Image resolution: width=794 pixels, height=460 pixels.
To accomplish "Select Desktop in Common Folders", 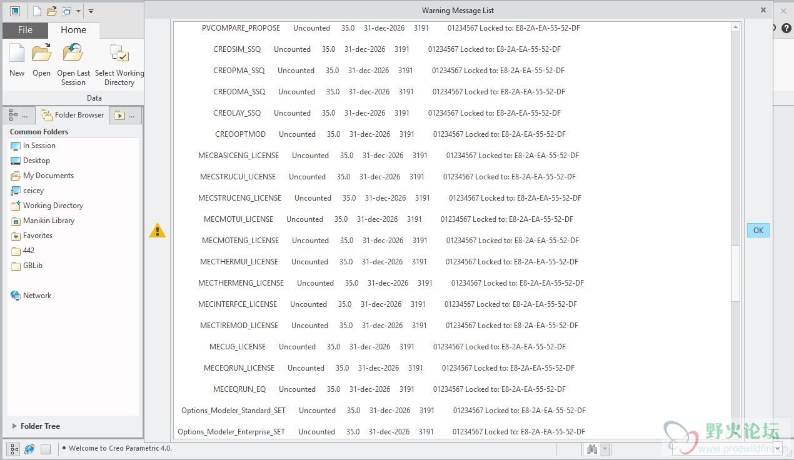I will [x=31, y=161].
